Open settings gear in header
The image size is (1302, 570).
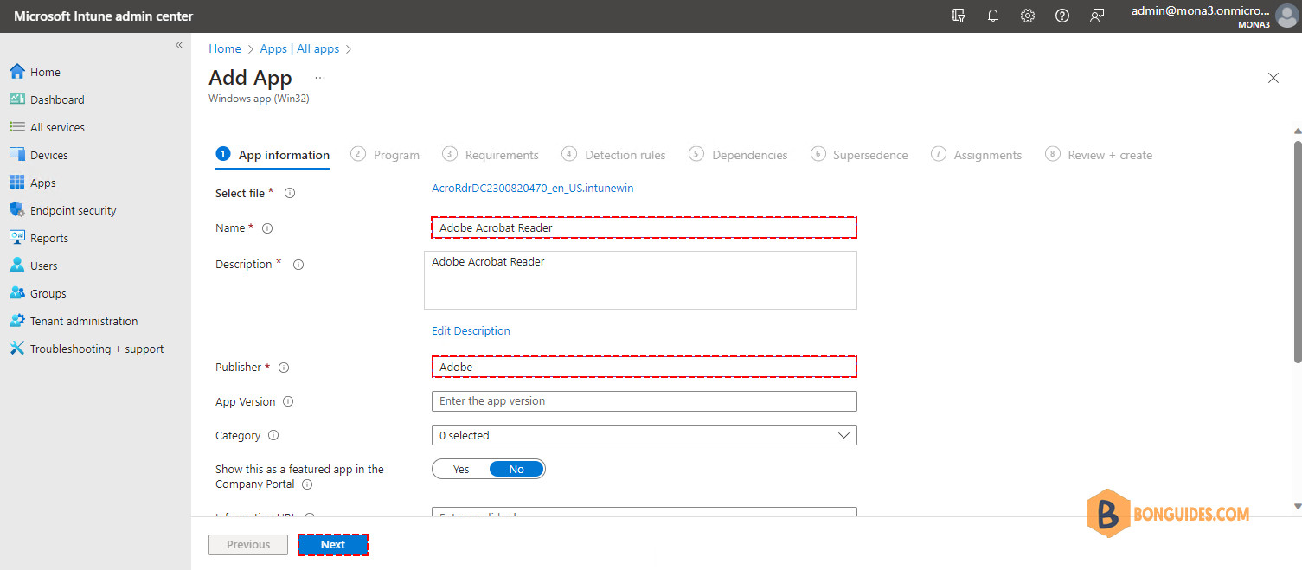1028,16
